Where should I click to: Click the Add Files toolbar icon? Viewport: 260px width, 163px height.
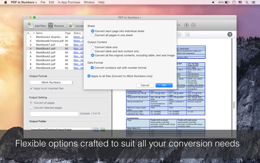click(31, 25)
